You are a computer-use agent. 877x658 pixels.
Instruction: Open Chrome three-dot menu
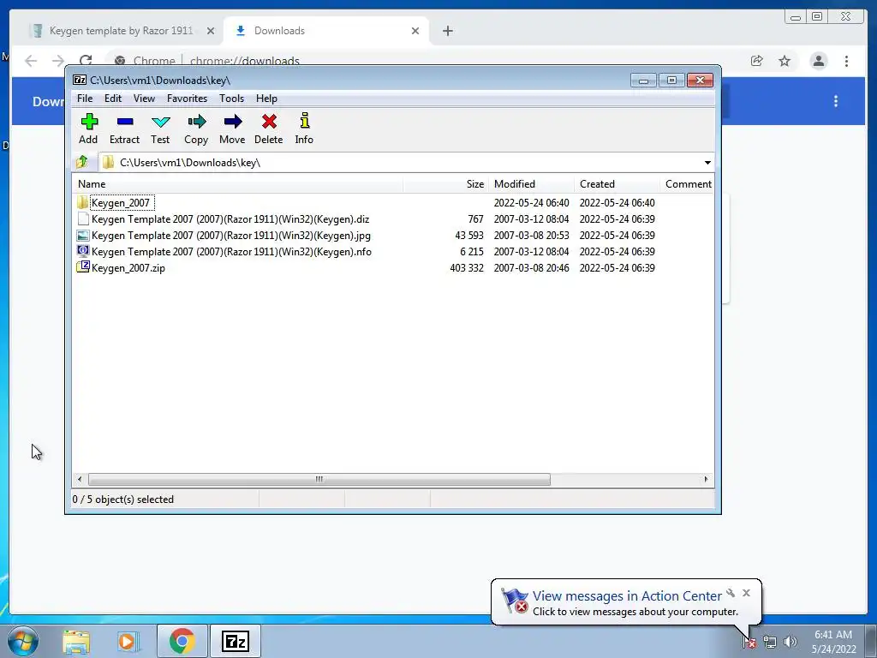click(x=846, y=61)
